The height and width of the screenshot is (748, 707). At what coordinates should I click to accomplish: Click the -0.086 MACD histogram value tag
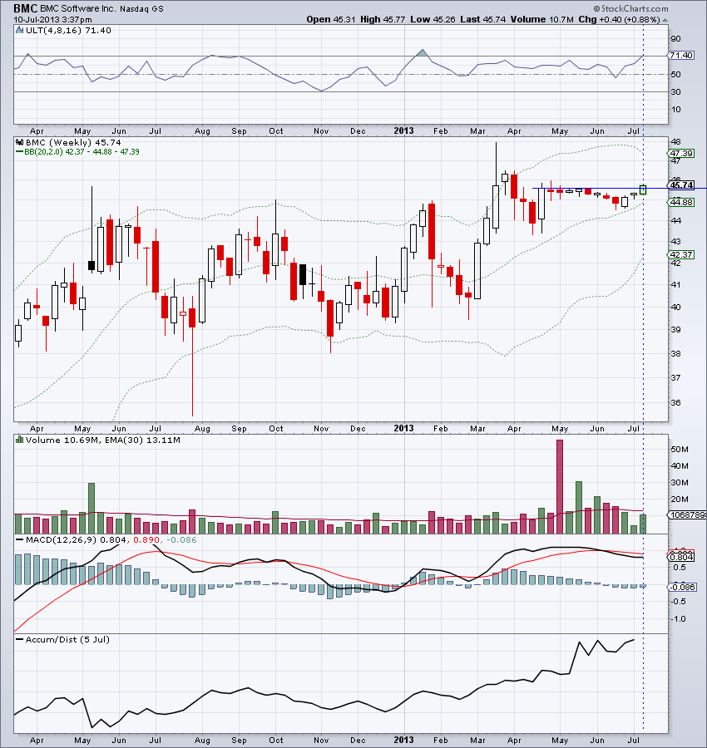point(682,587)
